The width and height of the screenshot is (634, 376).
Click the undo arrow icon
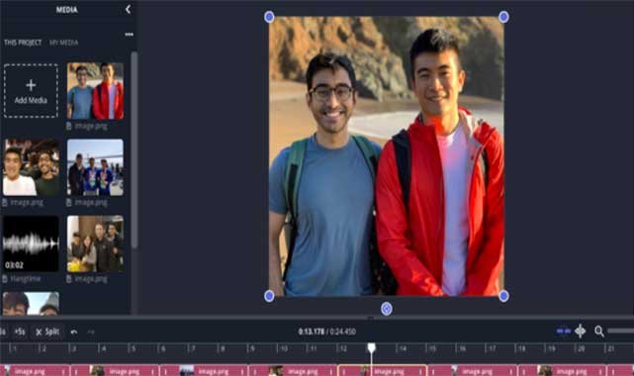[74, 331]
